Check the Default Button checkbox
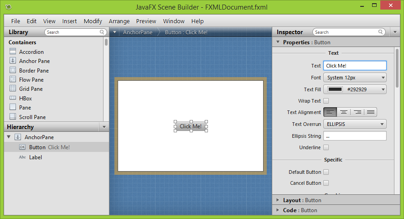 [326, 172]
